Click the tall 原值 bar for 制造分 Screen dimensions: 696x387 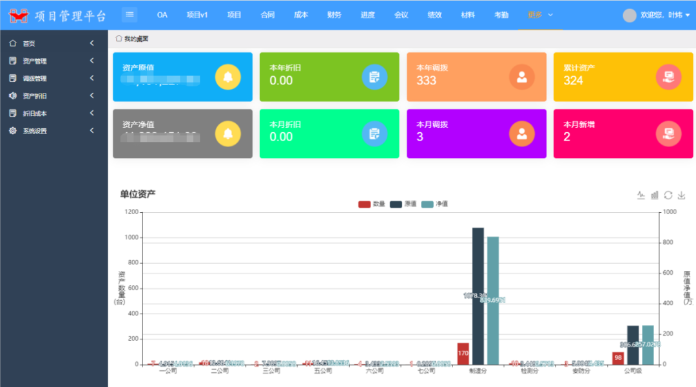click(x=478, y=295)
